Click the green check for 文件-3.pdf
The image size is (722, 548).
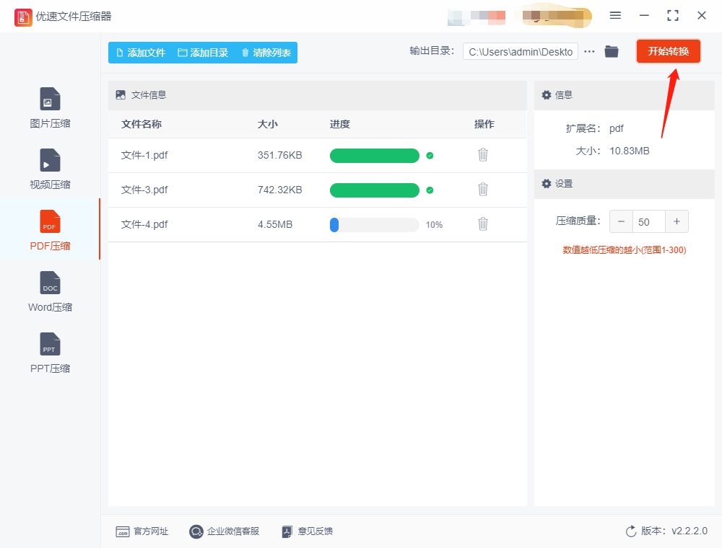[x=430, y=190]
